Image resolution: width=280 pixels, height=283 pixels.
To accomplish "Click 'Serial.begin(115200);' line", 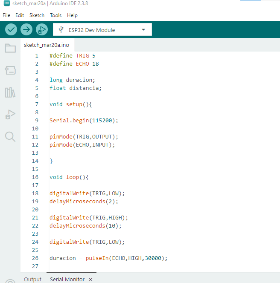I will click(x=84, y=120).
